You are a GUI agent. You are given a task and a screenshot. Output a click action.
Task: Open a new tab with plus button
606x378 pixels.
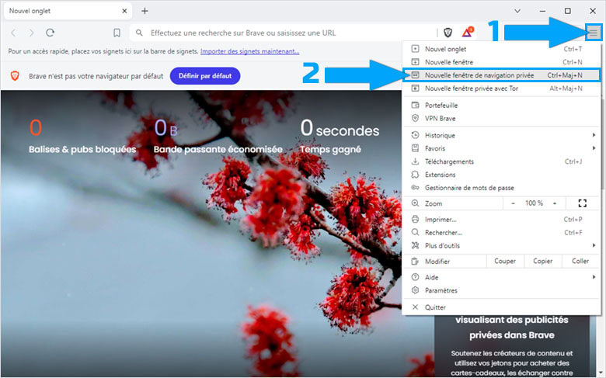[x=145, y=11]
